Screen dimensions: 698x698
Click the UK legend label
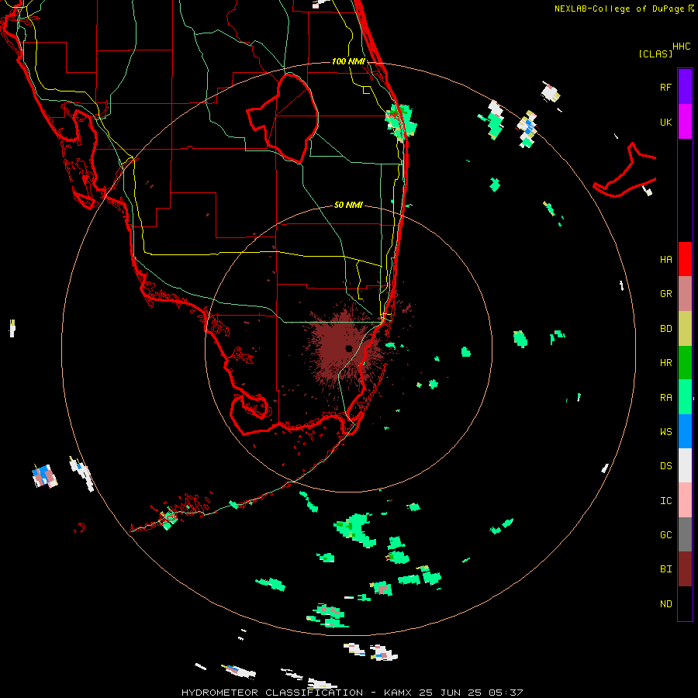coord(665,122)
